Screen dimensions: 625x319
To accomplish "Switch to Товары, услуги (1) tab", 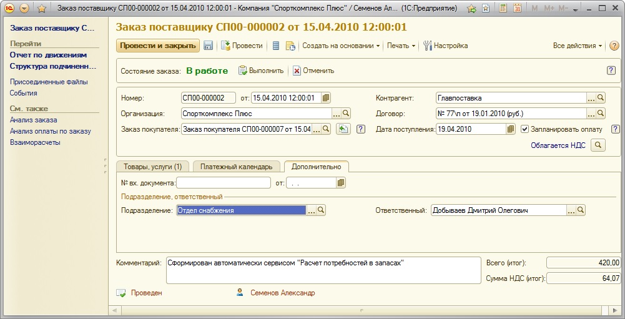I will tap(153, 167).
